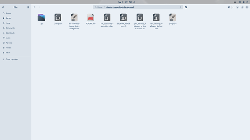Open Videos in the sidebar
This screenshot has height=140, width=250.
(16, 48)
